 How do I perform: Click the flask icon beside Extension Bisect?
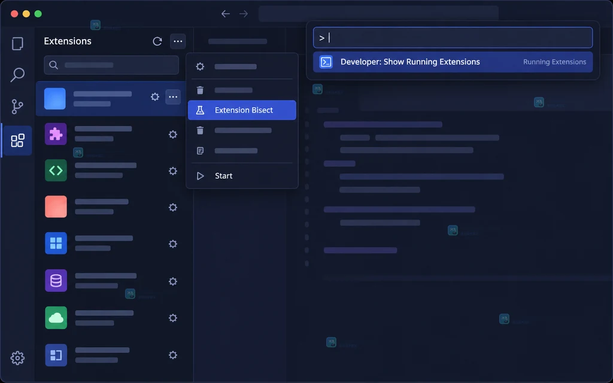point(200,110)
